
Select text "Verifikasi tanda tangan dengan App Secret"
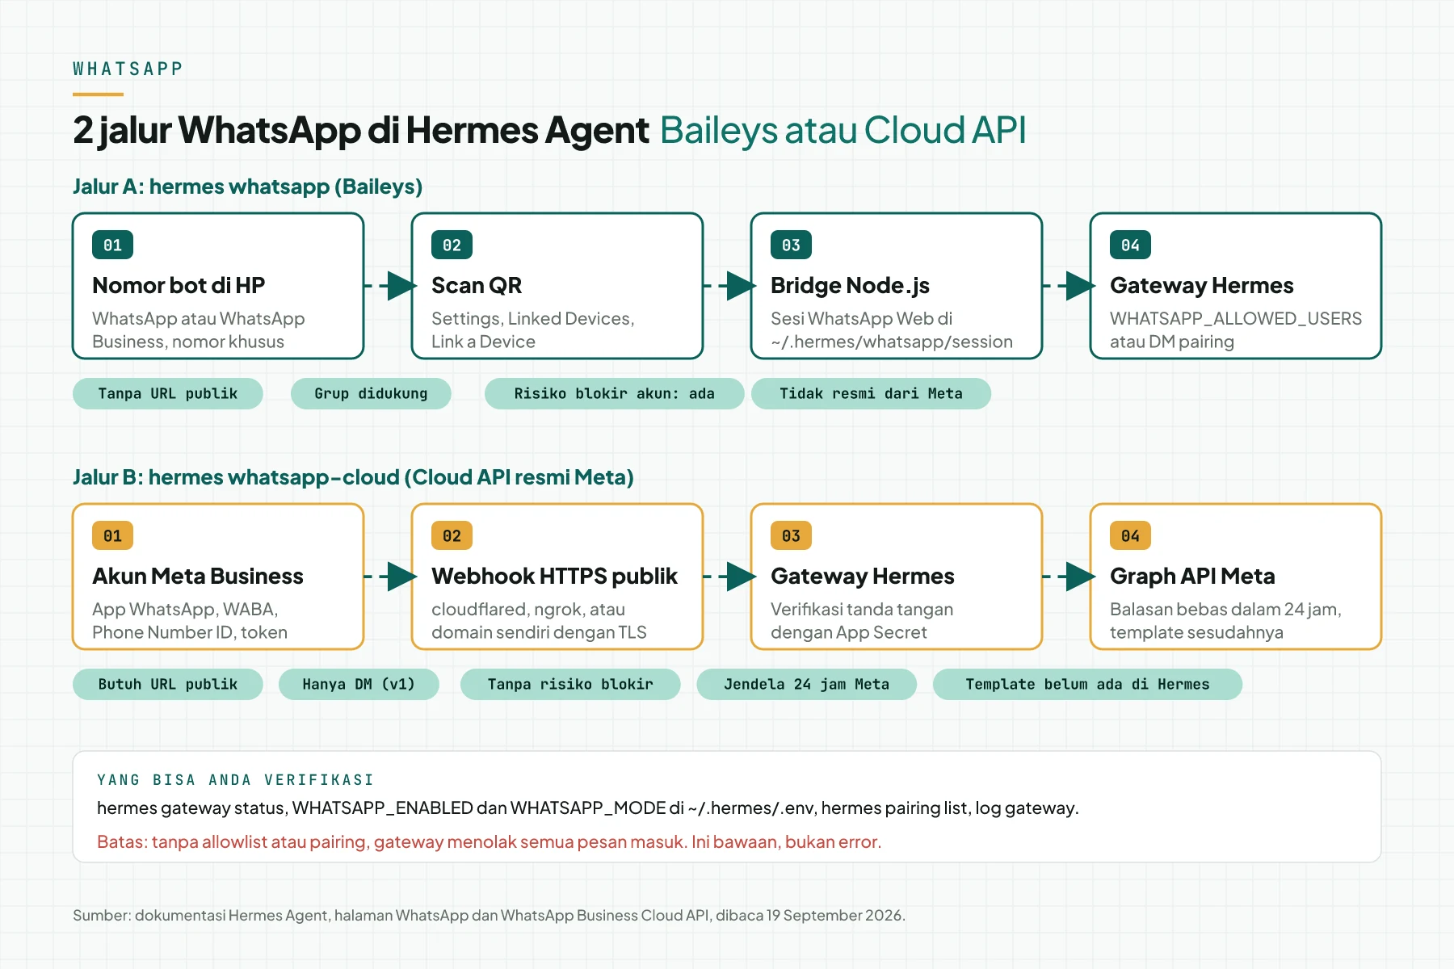862,621
